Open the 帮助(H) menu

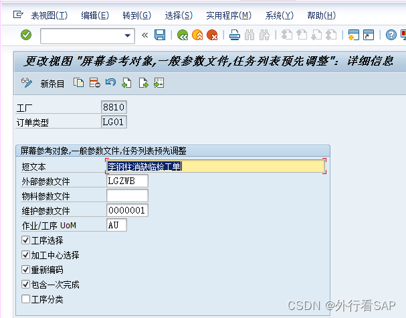[x=321, y=15]
